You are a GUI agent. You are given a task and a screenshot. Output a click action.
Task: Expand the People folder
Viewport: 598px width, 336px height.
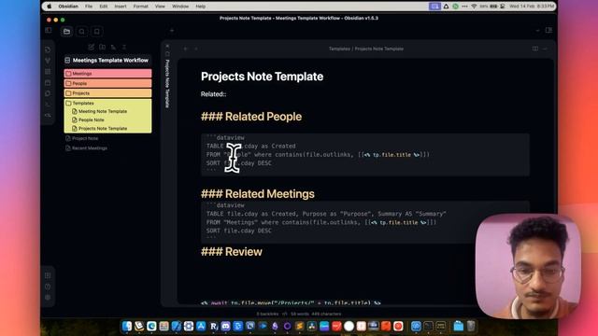click(108, 83)
